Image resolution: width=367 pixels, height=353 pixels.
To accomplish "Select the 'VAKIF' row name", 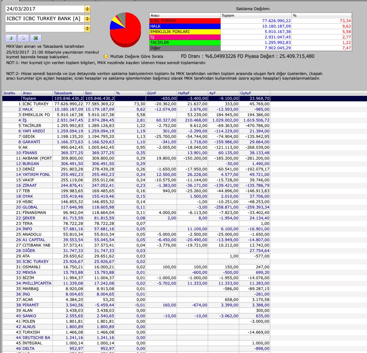I will 28,180.
